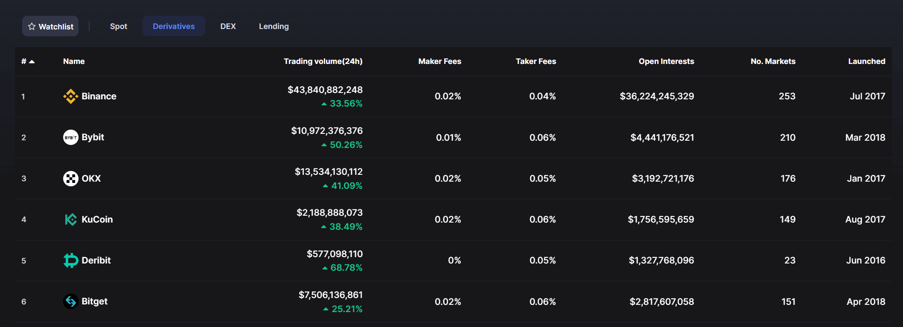
Task: Click Deribit maker fee 0%
Action: [454, 260]
